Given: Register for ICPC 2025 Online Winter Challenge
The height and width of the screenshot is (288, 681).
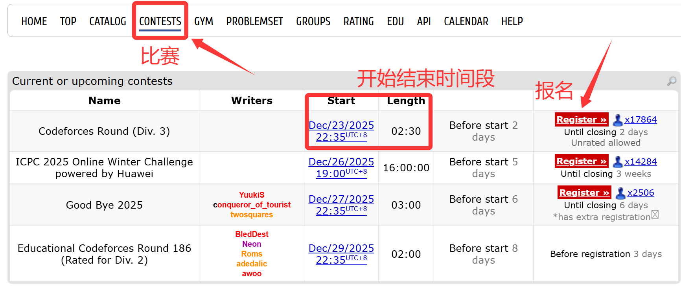Looking at the screenshot, I should click(581, 161).
